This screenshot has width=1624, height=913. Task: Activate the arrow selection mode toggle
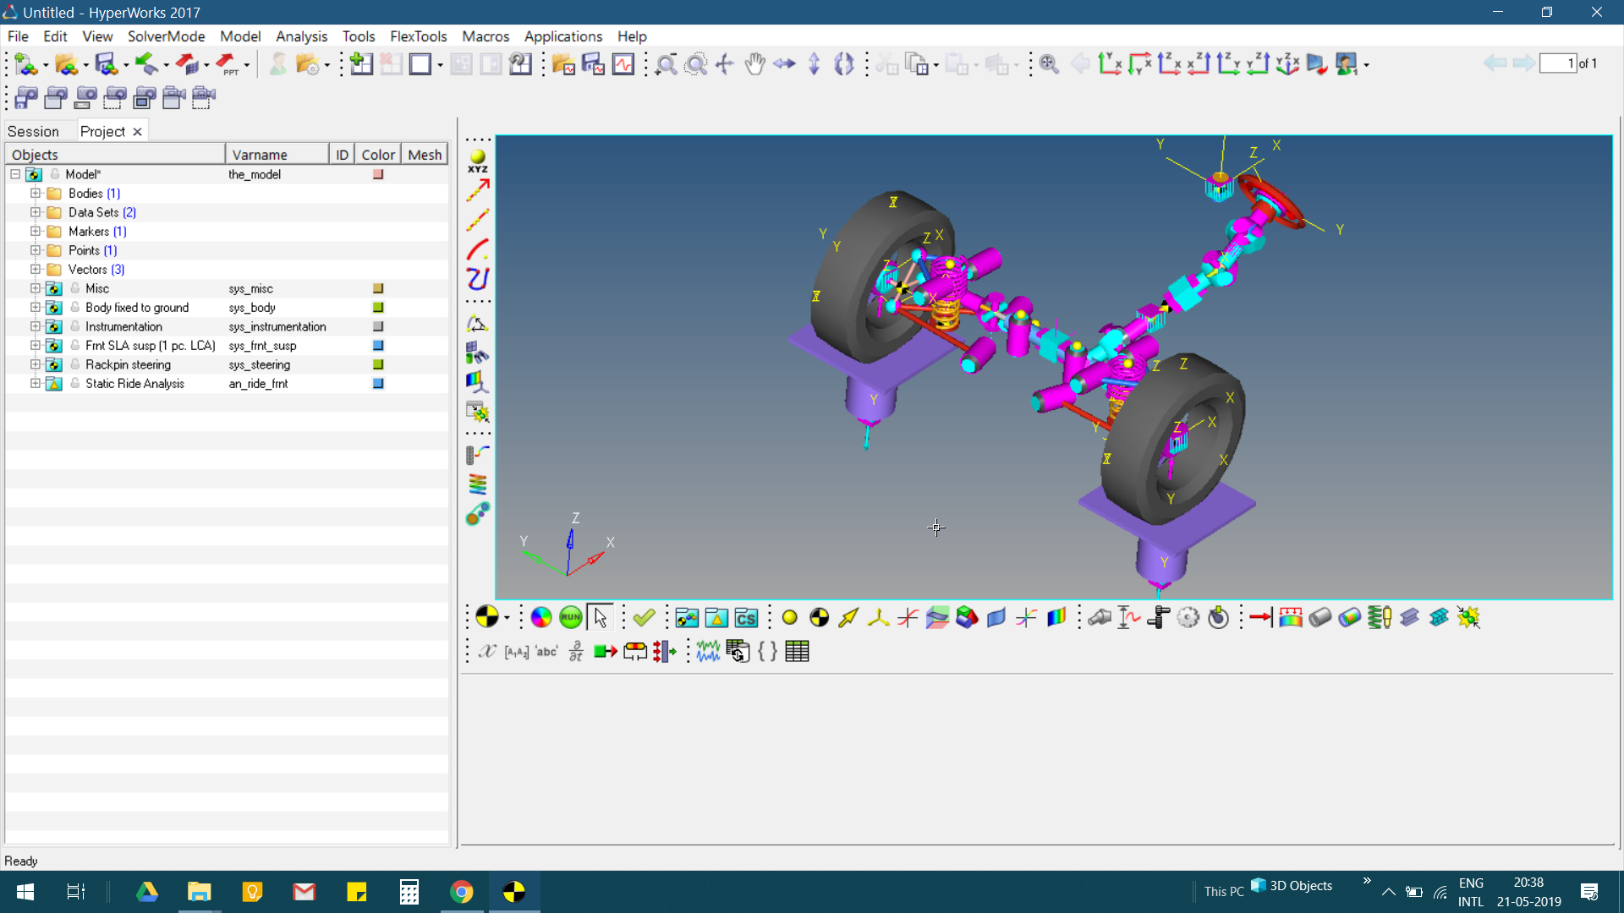601,617
